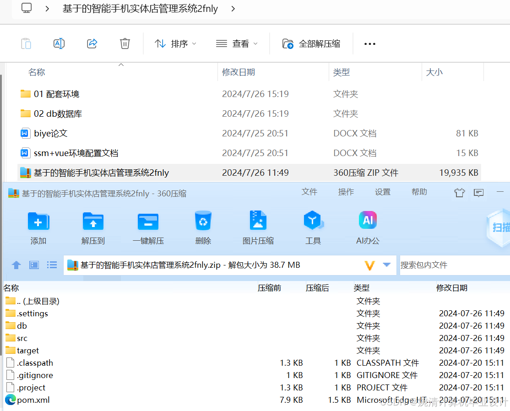The height and width of the screenshot is (411, 510).
Task: Open the 设置 menu in 360压缩
Action: pos(383,192)
